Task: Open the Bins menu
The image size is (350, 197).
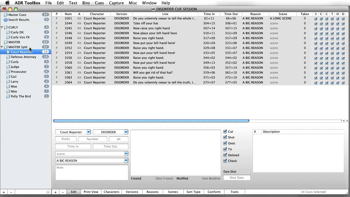Action: pyautogui.click(x=86, y=3)
